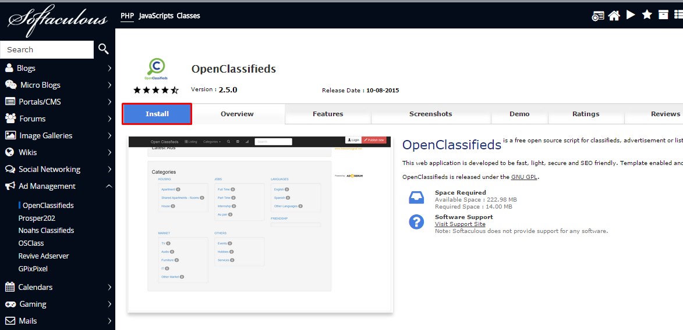This screenshot has width=683, height=330.
Task: Click the Wikis globe icon
Action: click(9, 152)
